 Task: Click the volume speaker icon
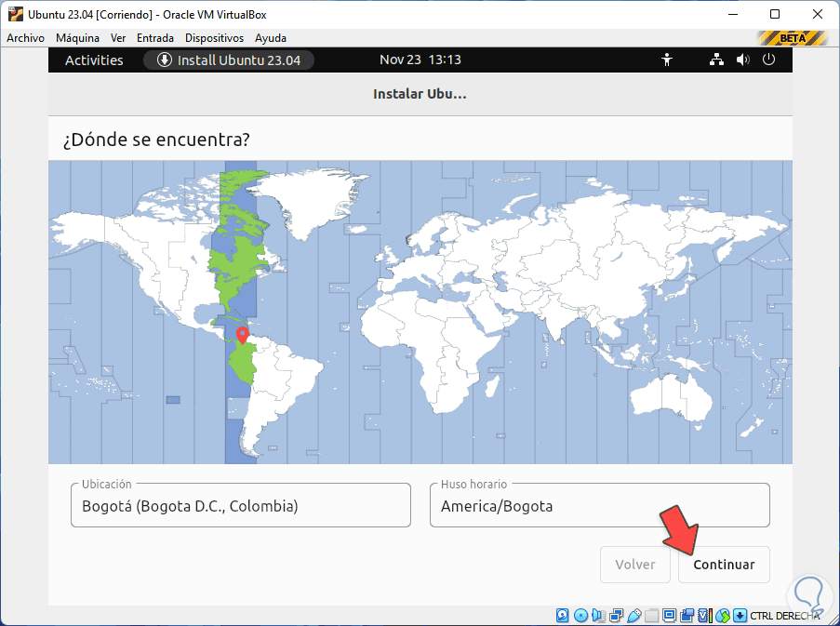742,60
